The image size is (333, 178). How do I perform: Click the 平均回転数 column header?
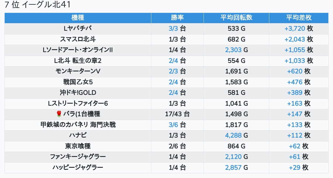click(x=236, y=18)
